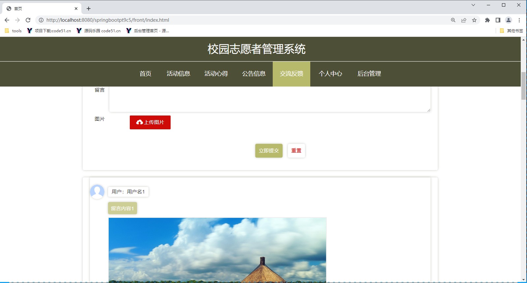Open Chrome three-dot menu
The image size is (527, 283).
click(519, 20)
